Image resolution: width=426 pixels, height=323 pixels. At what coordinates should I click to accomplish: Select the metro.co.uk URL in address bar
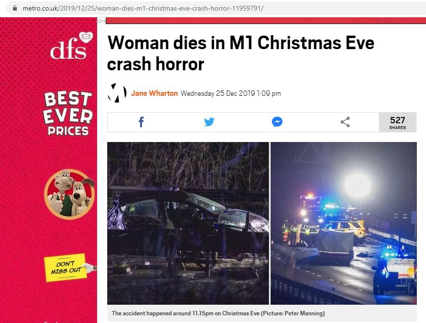pyautogui.click(x=143, y=8)
